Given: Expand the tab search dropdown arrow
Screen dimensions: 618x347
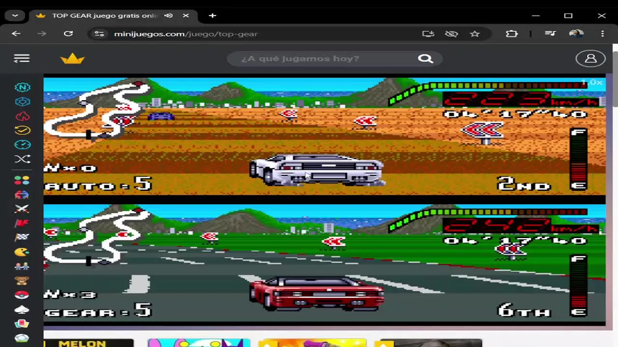Looking at the screenshot, I should click(15, 15).
